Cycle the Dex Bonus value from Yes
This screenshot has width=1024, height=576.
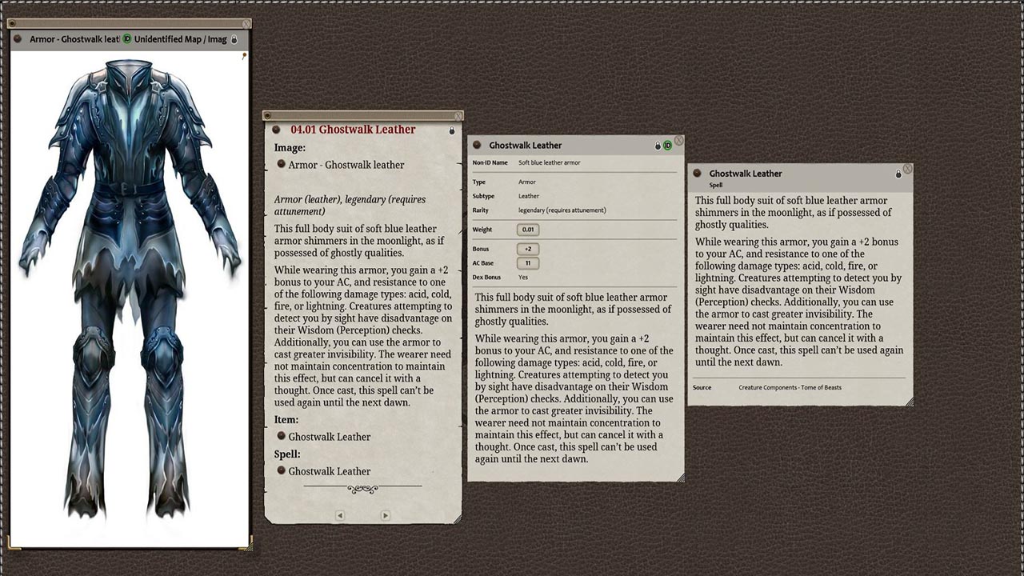[x=525, y=275]
